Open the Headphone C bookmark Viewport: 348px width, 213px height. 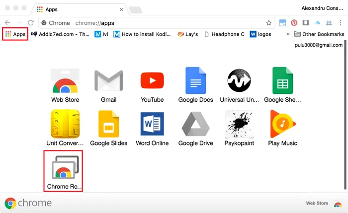224,34
